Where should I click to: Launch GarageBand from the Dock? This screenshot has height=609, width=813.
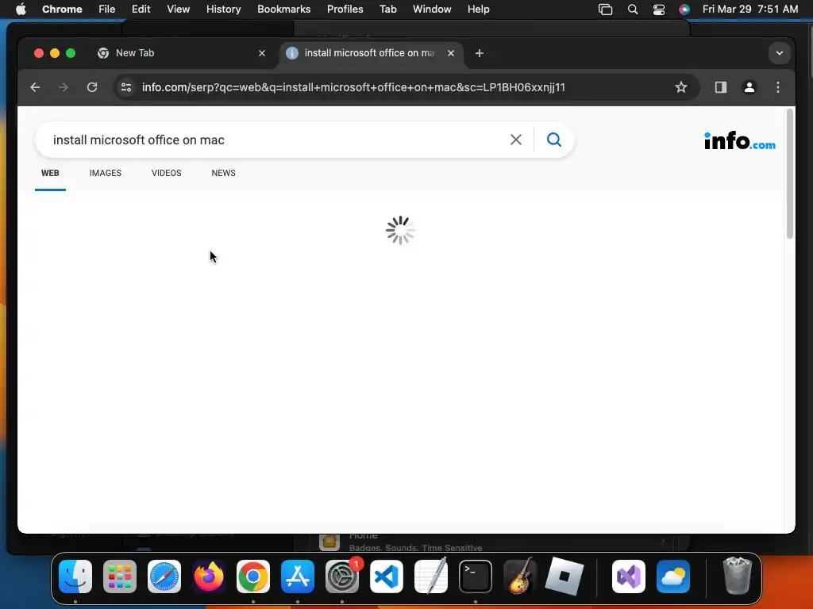point(520,576)
